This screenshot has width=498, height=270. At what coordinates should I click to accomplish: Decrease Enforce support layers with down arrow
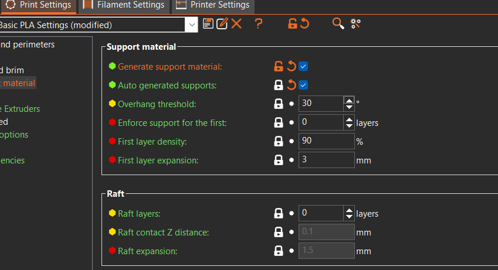[x=349, y=126]
